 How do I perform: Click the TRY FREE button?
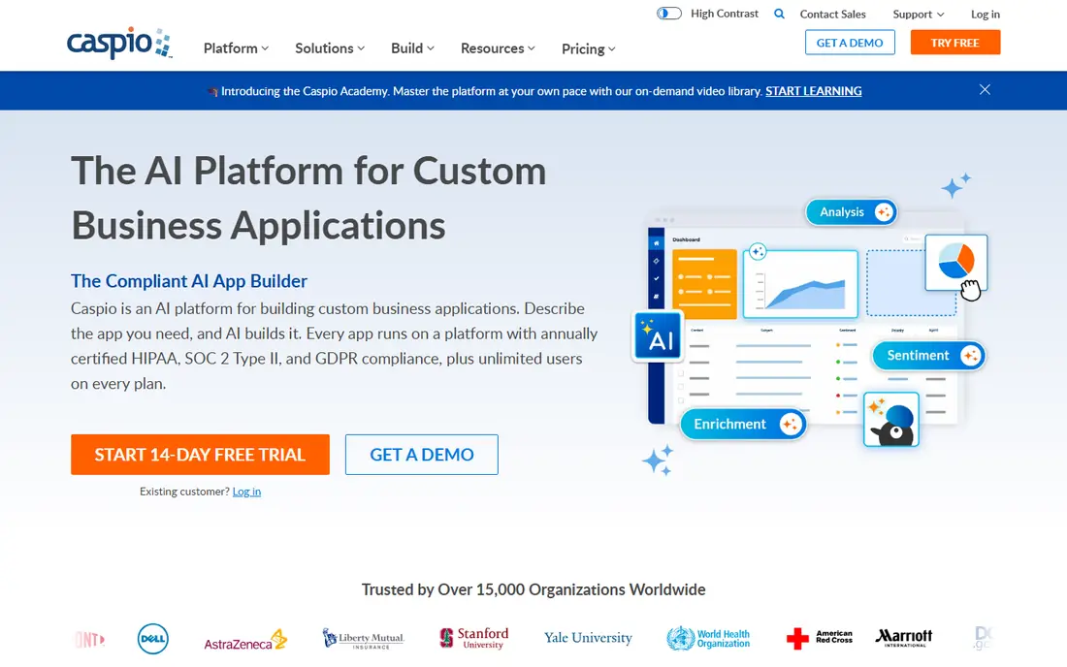[x=955, y=42]
